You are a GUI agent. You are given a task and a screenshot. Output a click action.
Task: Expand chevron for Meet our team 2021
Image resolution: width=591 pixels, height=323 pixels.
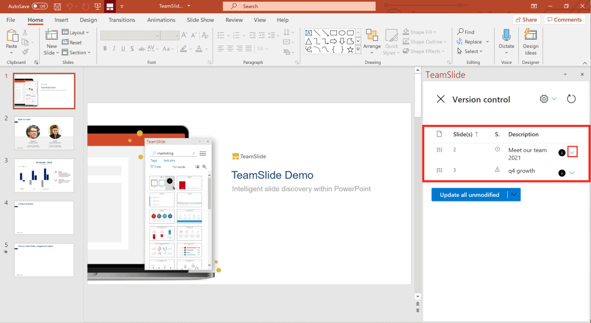pos(572,152)
